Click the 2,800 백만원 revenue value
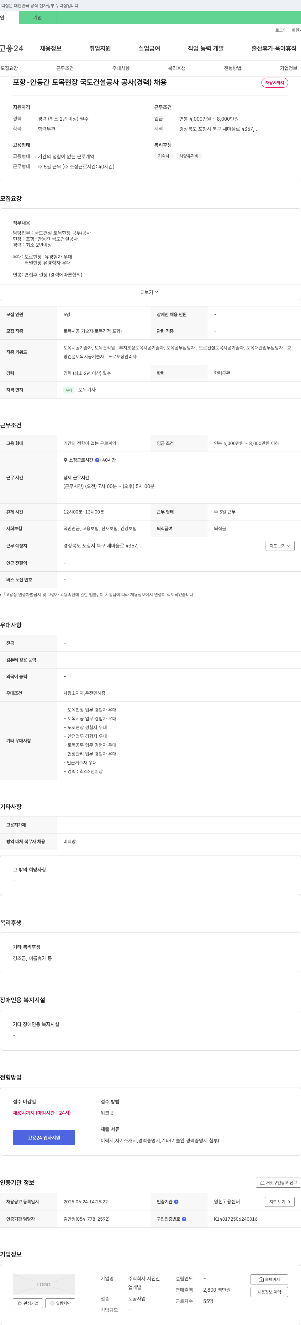301x1325 pixels. coord(217,1290)
